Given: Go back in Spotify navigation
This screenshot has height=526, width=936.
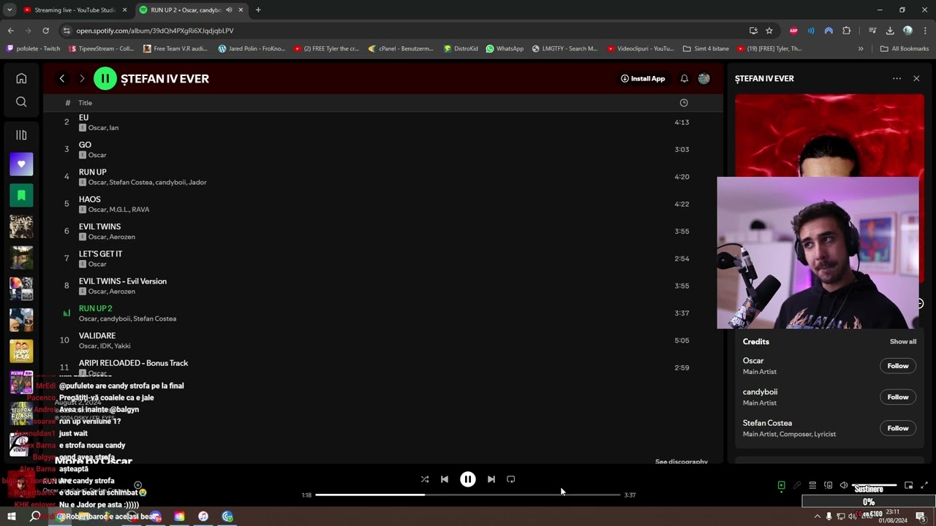Looking at the screenshot, I should click(x=62, y=78).
